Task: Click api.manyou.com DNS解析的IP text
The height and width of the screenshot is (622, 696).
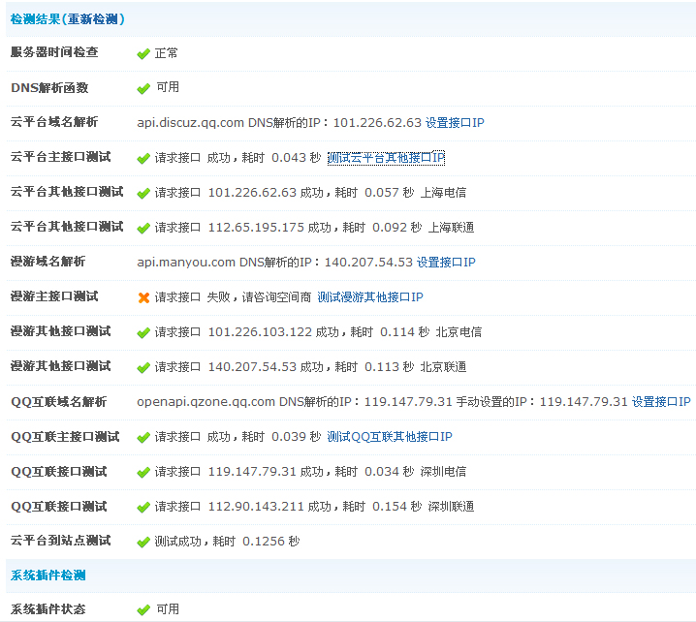Action: [274, 263]
